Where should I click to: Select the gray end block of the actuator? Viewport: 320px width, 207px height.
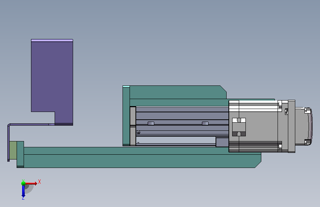[133, 126]
